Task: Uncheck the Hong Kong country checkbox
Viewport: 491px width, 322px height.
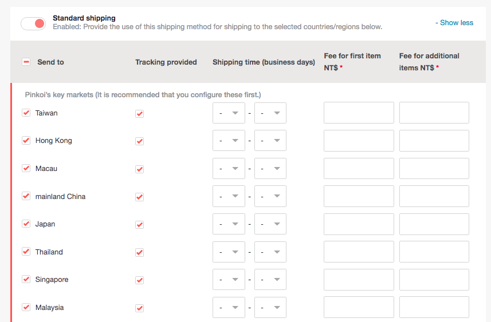Action: click(26, 140)
